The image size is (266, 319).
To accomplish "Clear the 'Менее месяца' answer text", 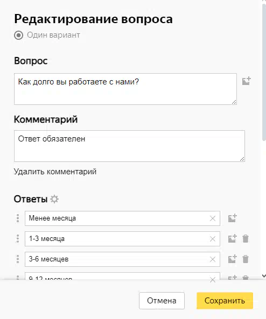I will click(213, 218).
